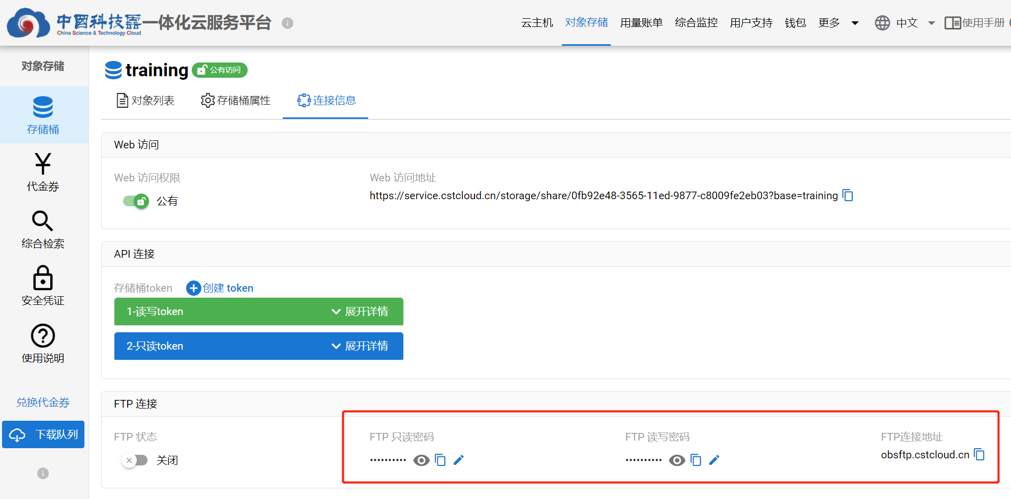Open 用量账单 in top navigation

tap(641, 23)
